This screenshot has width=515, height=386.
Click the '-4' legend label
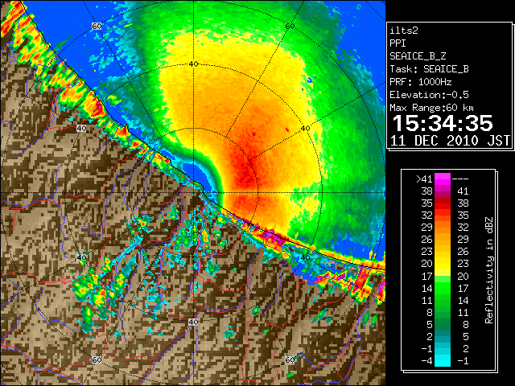tap(427, 361)
